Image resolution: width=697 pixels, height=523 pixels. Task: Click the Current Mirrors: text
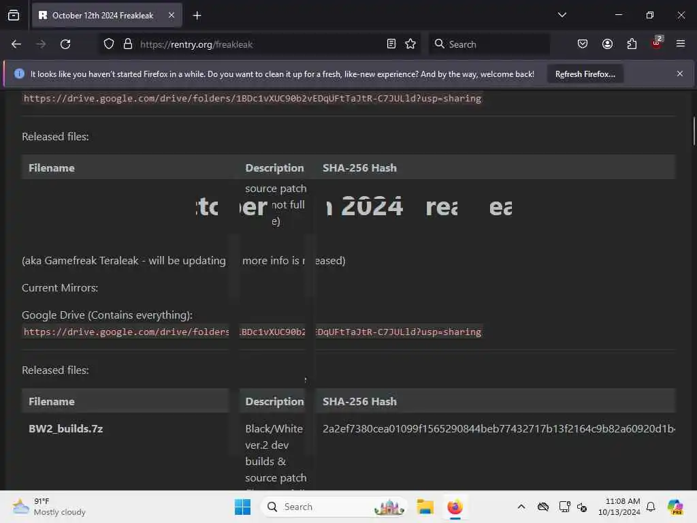point(60,288)
